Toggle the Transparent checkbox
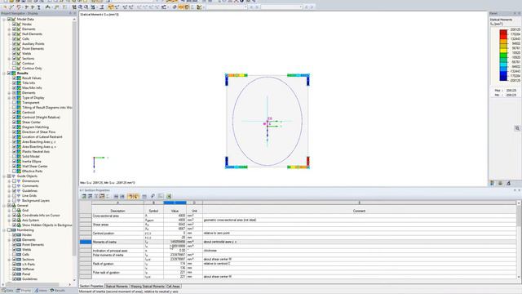 click(x=15, y=103)
